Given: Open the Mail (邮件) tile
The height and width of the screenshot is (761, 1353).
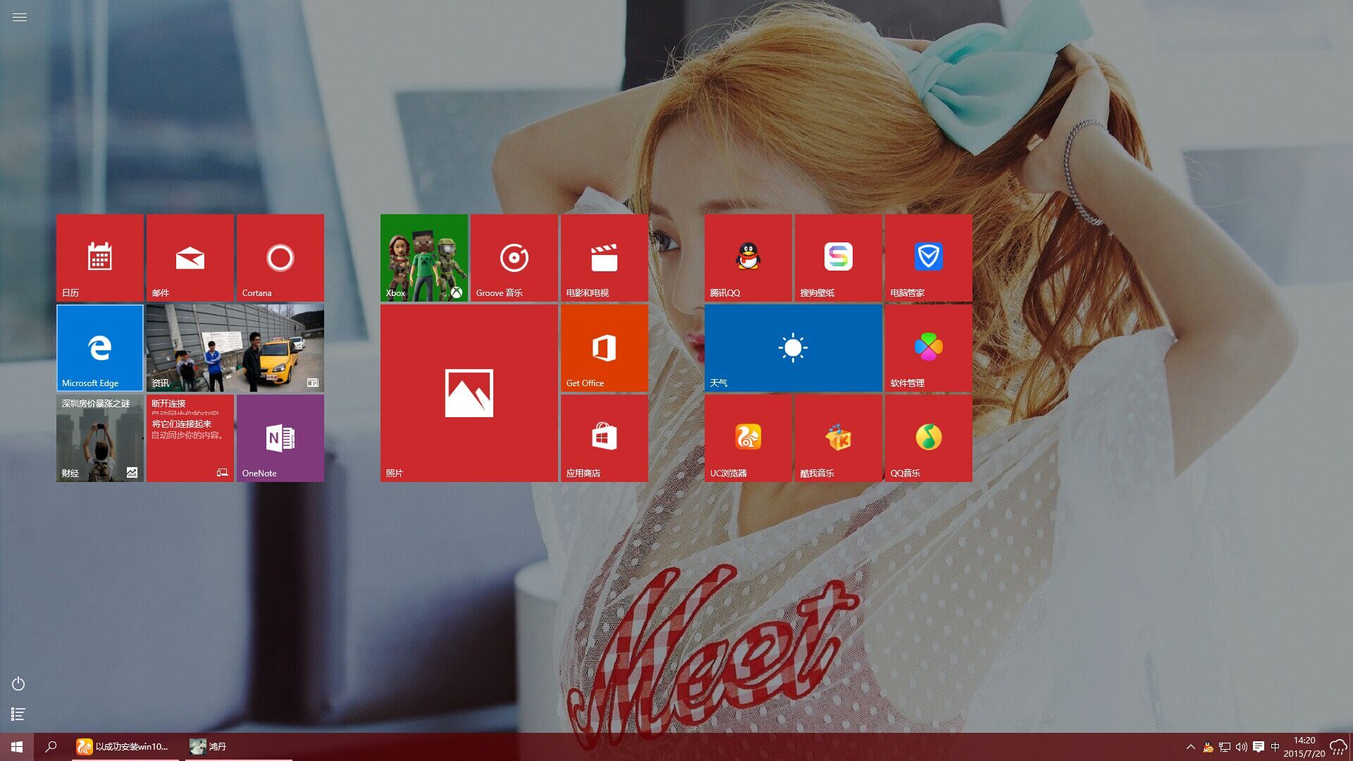Looking at the screenshot, I should [x=190, y=258].
